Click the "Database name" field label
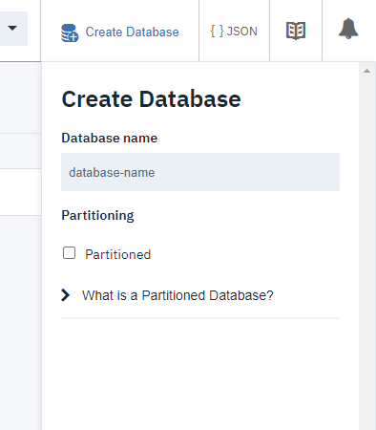376x430 pixels. click(110, 138)
